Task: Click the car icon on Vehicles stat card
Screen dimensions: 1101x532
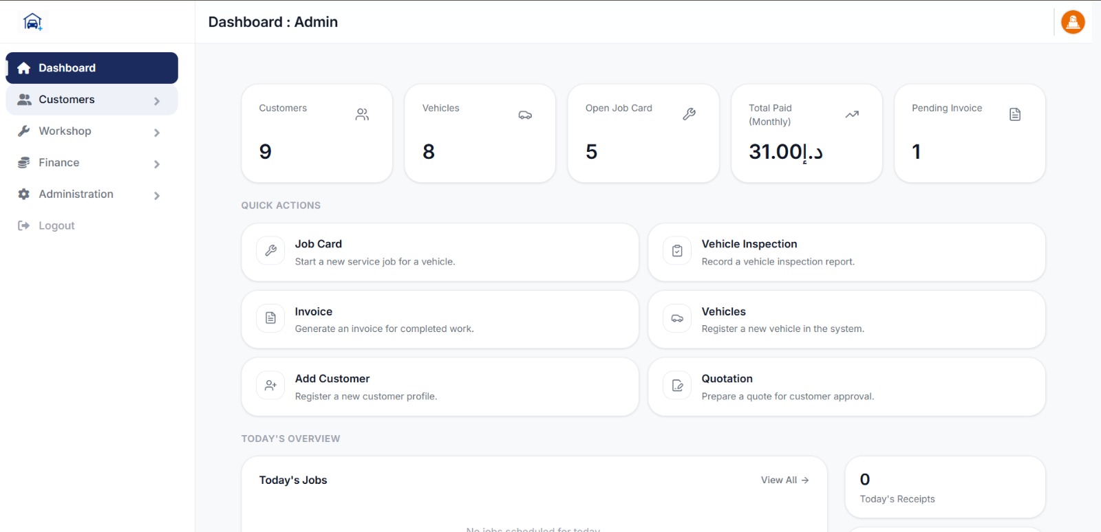Action: [525, 115]
